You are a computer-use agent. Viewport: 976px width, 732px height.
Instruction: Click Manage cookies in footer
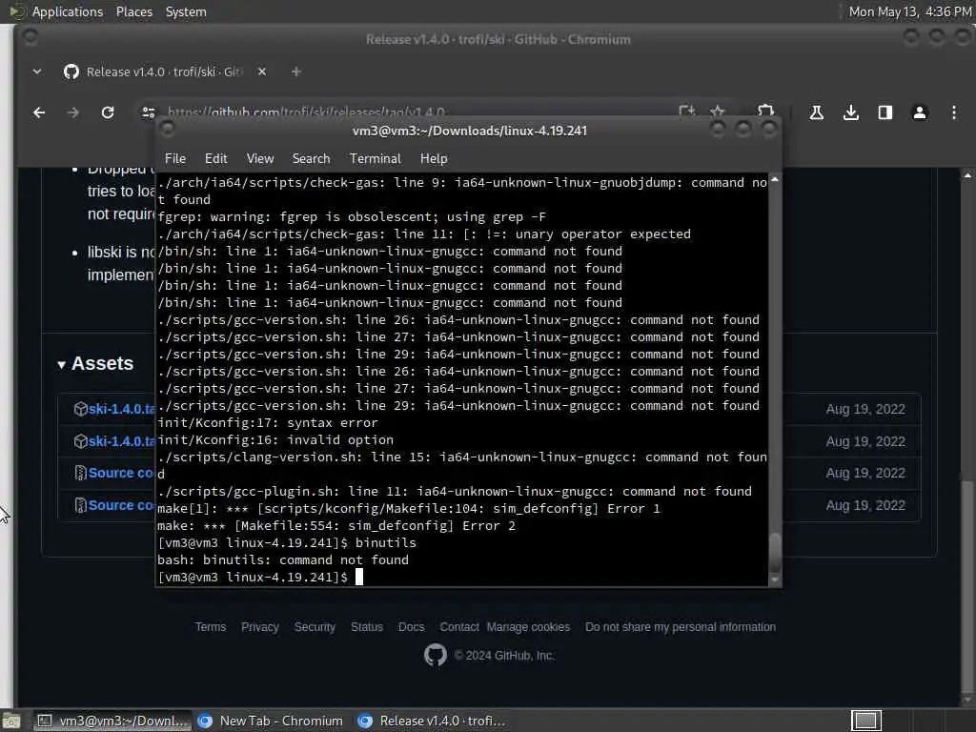(528, 627)
